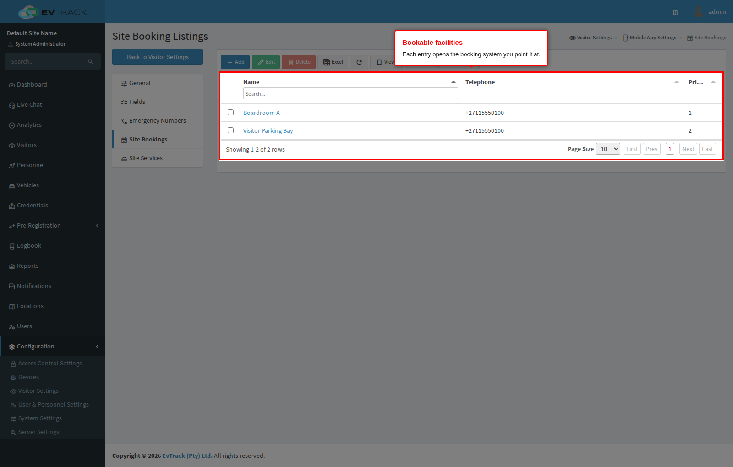Click the First page button
733x467 pixels.
[632, 149]
